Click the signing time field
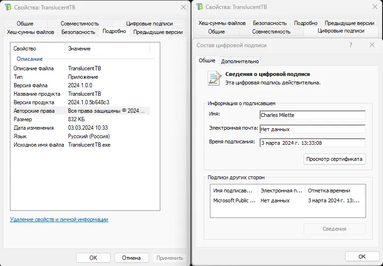The height and width of the screenshot is (266, 383). click(312, 143)
